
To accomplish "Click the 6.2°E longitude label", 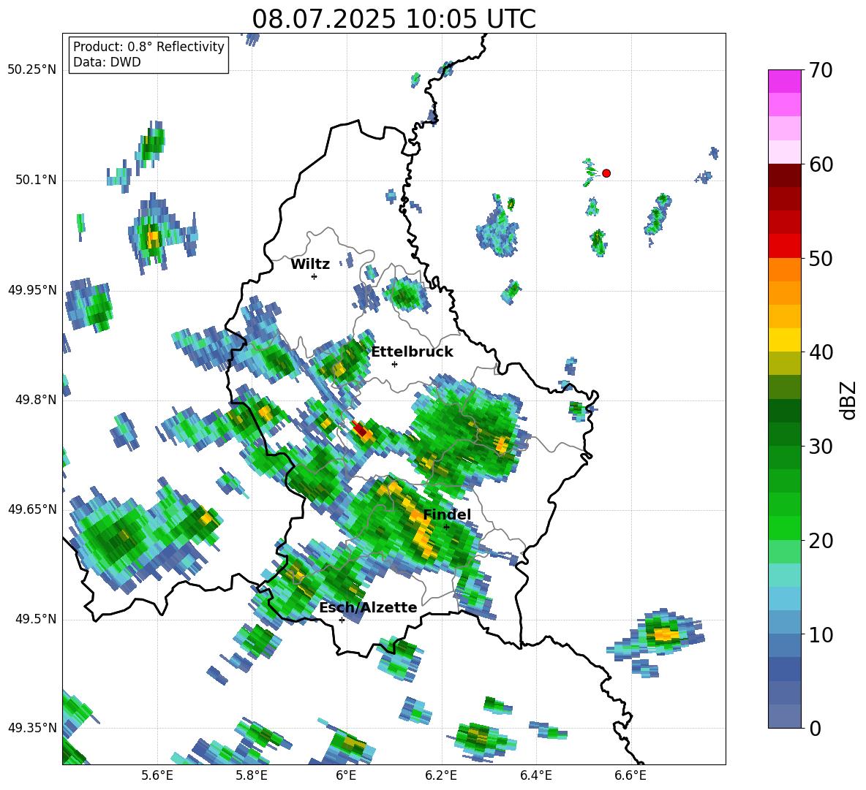I will (x=441, y=775).
